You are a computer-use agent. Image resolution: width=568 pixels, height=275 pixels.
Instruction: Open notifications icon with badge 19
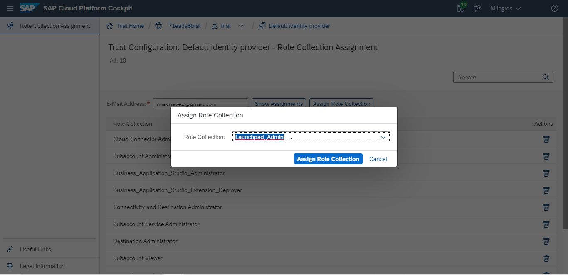461,8
